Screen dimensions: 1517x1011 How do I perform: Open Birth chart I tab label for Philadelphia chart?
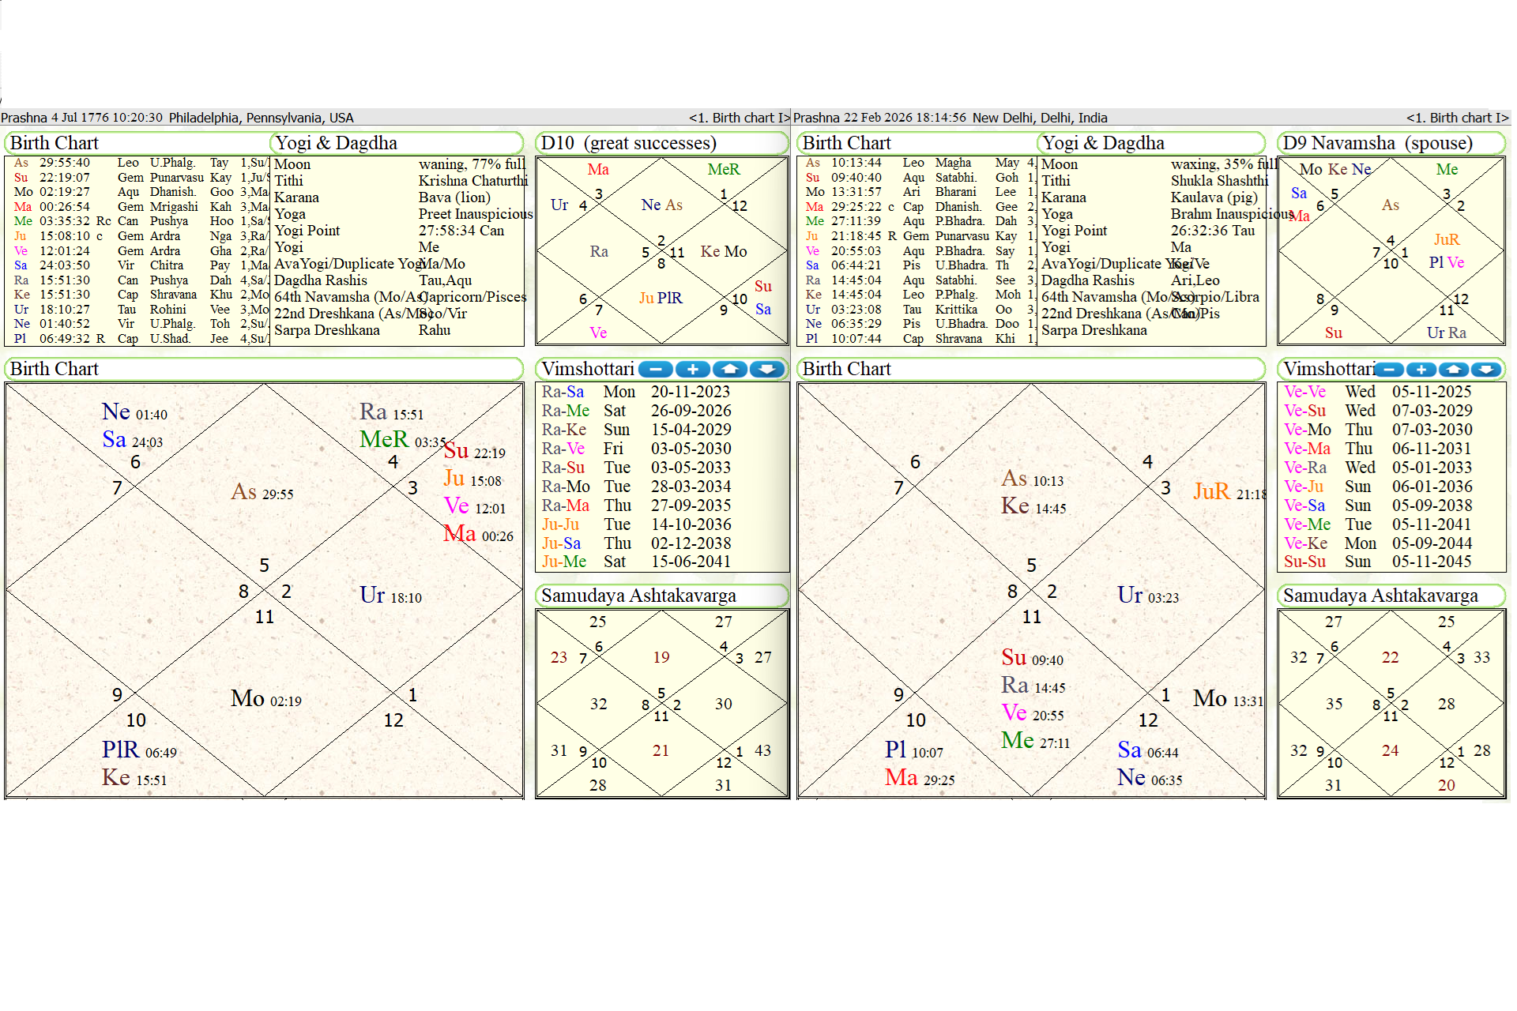(x=738, y=118)
